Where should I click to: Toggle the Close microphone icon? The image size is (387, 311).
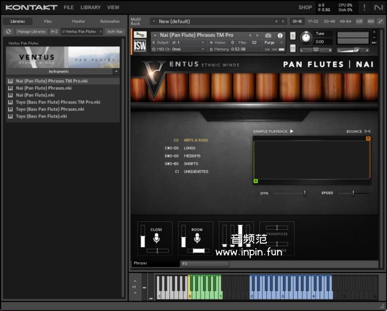156,238
